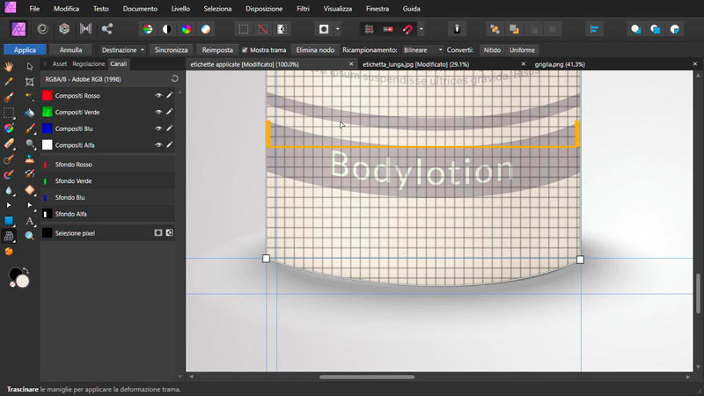Click the Annulla button
704x396 pixels.
pyautogui.click(x=71, y=50)
